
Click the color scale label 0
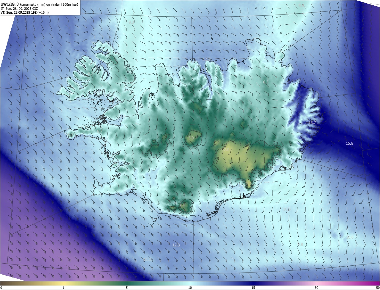tap(1, 288)
